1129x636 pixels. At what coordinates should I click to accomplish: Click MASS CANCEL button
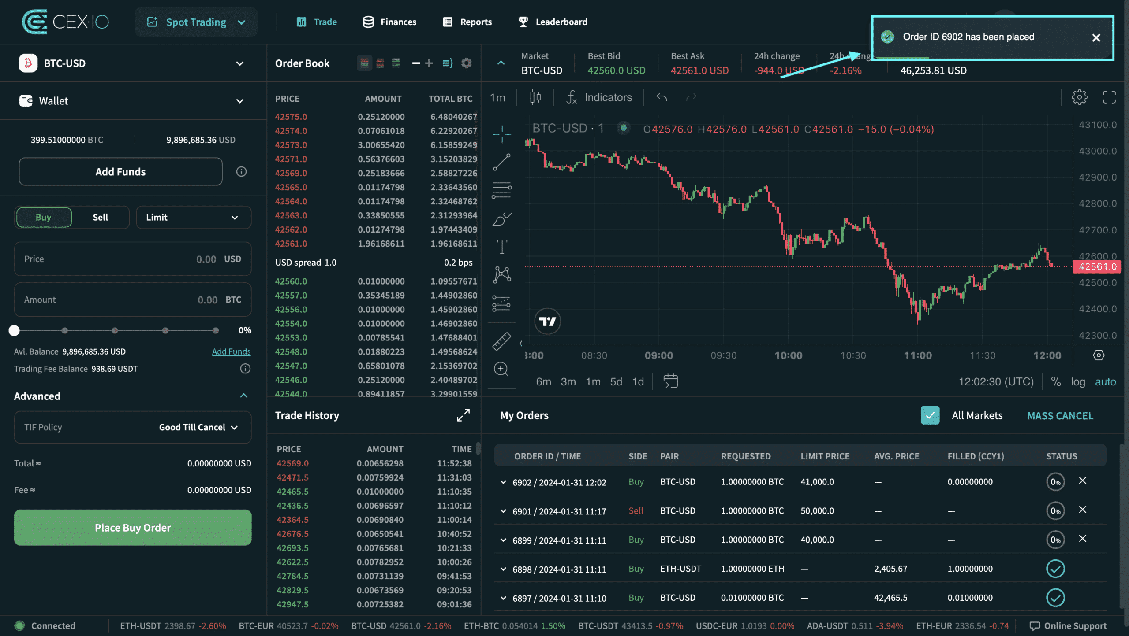point(1060,415)
